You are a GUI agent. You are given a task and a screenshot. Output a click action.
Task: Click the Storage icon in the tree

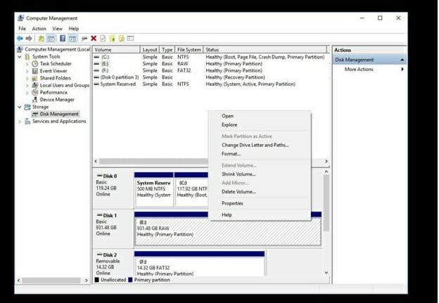point(27,107)
